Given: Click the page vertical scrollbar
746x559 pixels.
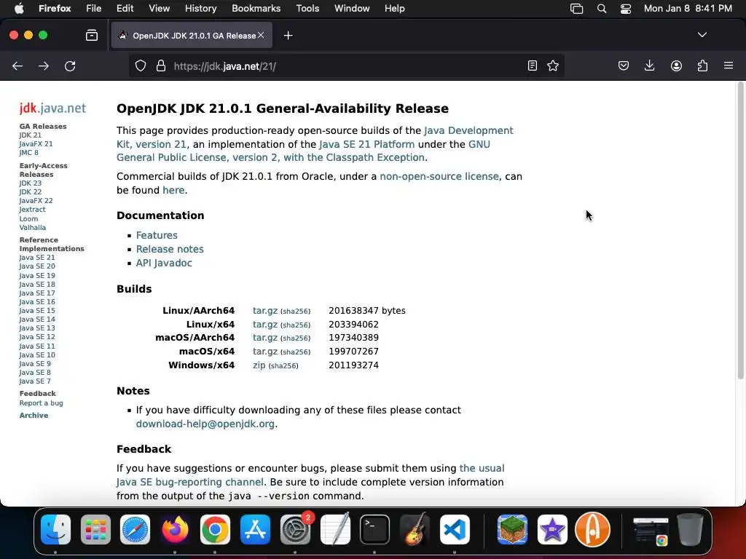Looking at the screenshot, I should 740,231.
